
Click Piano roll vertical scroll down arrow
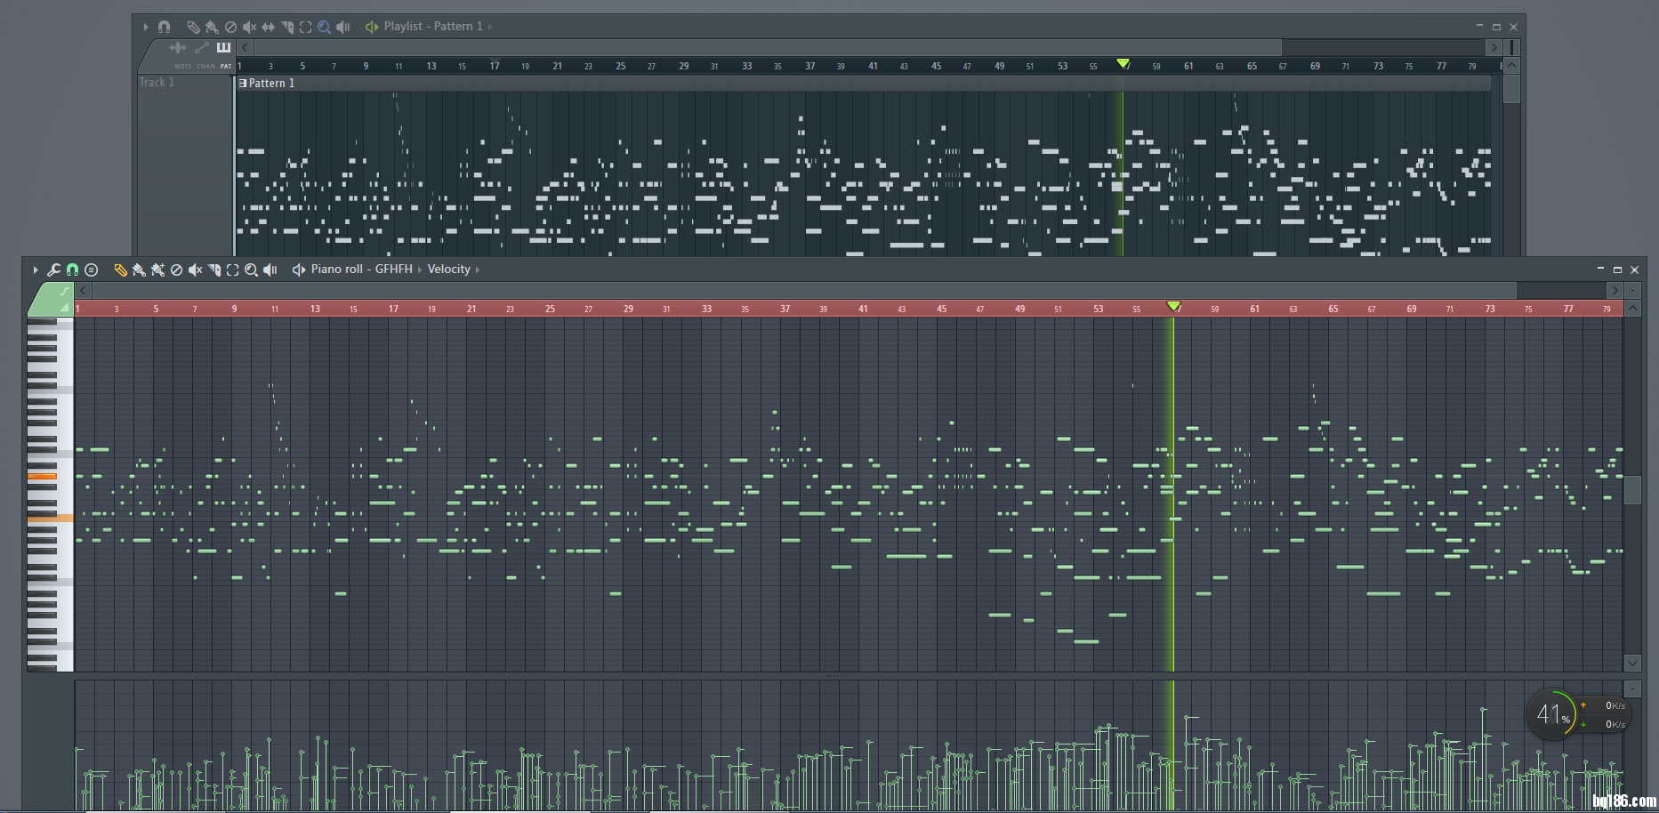tap(1632, 663)
